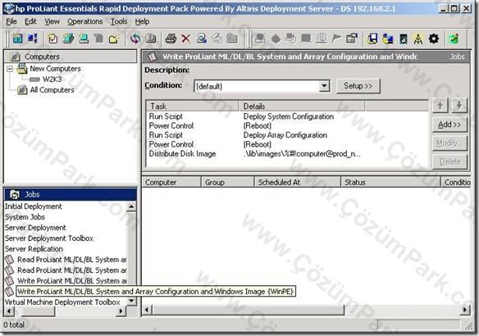The height and width of the screenshot is (336, 479).
Task: Open the Operations menu
Action: (x=85, y=21)
